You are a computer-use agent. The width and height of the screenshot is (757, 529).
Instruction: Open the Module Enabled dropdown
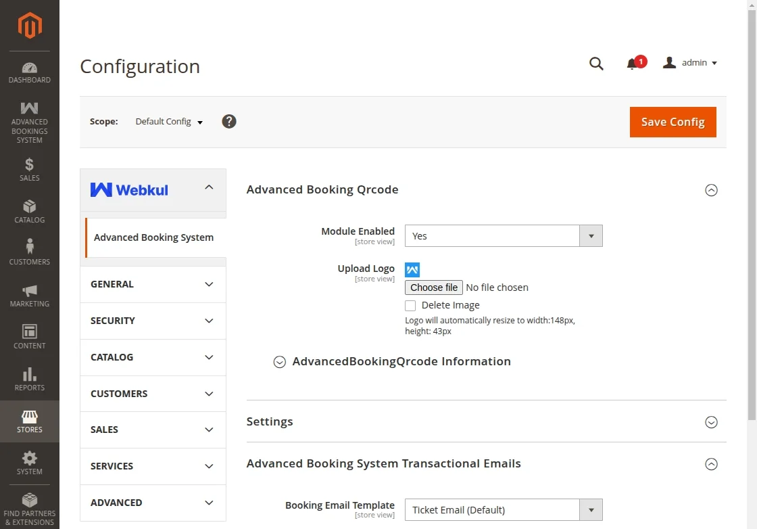[503, 236]
